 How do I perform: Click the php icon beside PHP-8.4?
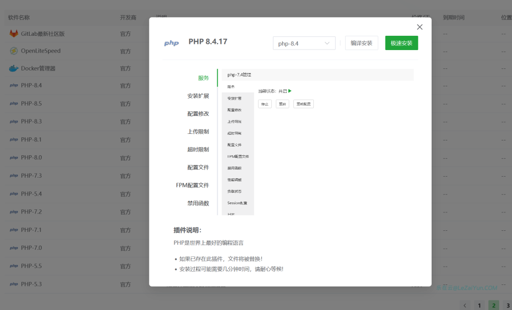[14, 85]
